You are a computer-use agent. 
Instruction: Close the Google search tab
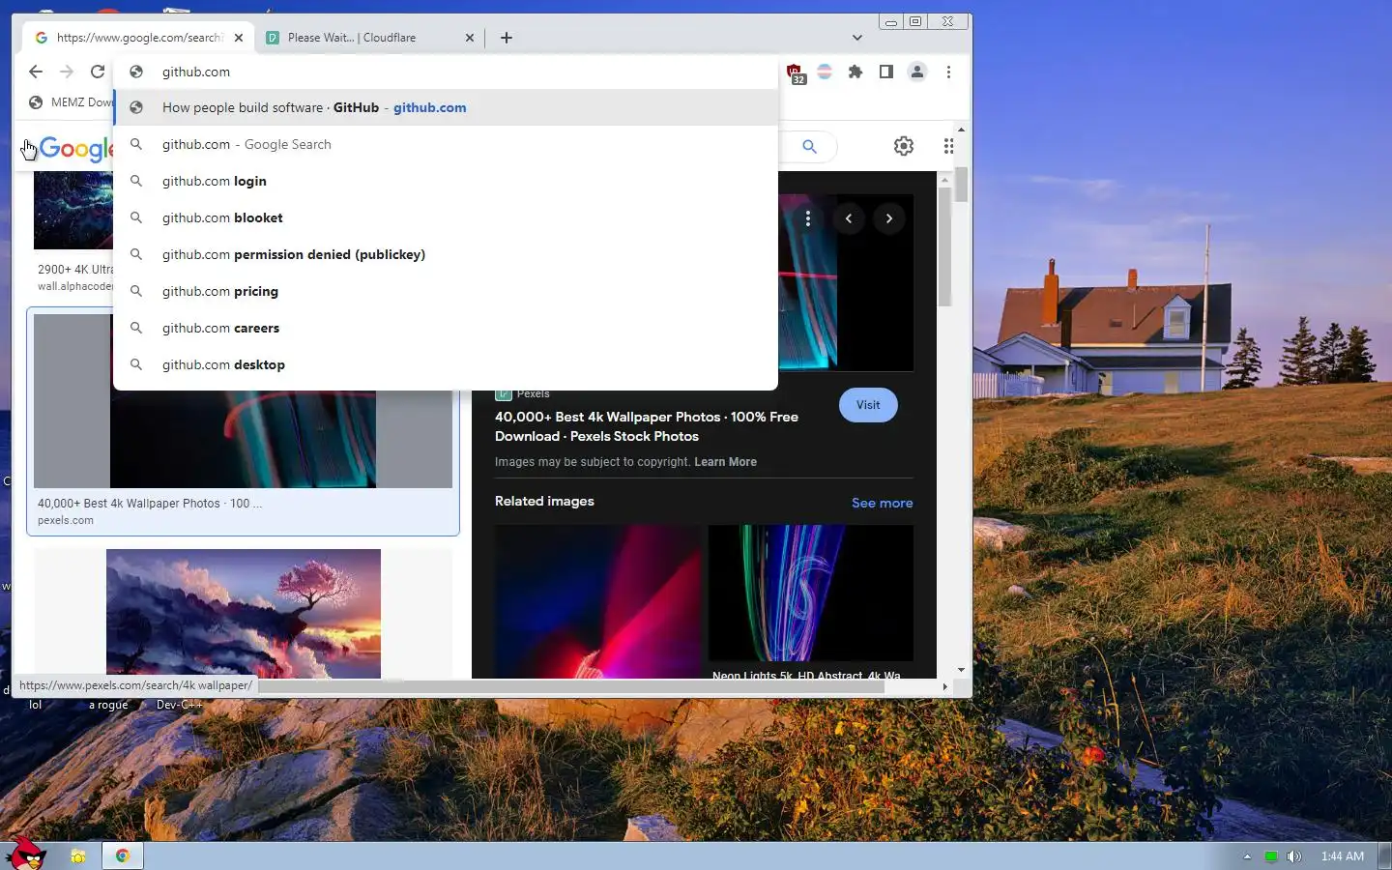(239, 38)
